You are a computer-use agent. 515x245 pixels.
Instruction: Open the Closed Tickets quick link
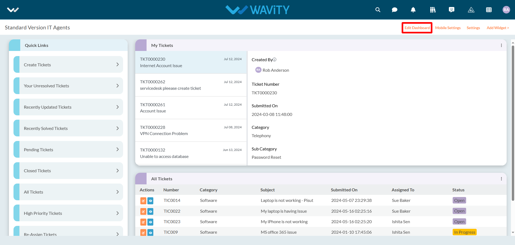click(x=68, y=171)
